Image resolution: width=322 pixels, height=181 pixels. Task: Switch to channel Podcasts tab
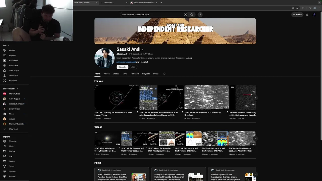pos(135,74)
